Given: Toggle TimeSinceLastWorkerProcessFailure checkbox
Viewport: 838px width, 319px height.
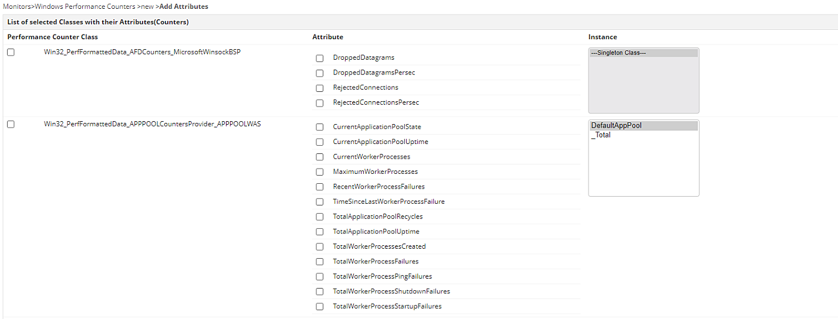Looking at the screenshot, I should [320, 202].
